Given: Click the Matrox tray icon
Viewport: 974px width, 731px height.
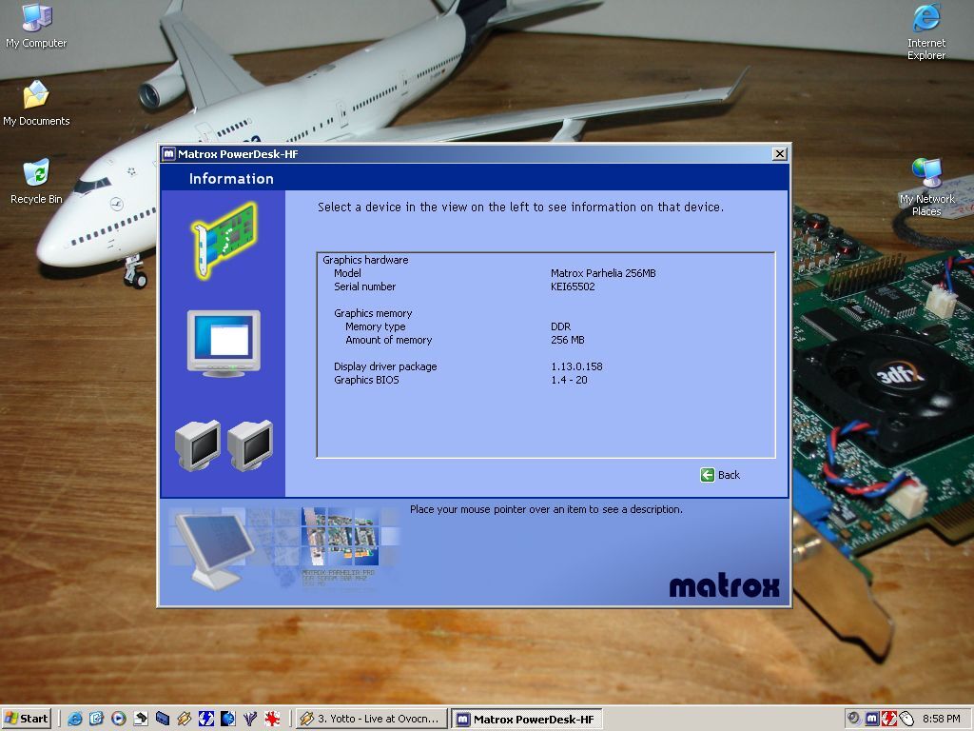Looking at the screenshot, I should 871,719.
